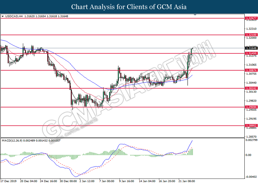
Task: Click the MACD scale value 0.002799
Action: coord(251,140)
